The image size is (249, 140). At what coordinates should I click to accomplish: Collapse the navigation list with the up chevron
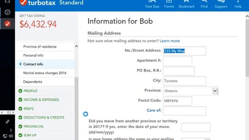76,46
